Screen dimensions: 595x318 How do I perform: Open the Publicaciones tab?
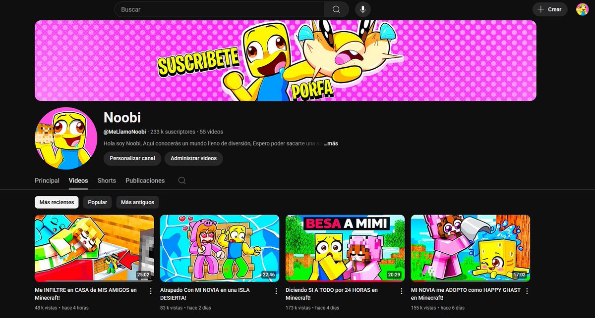pos(145,181)
